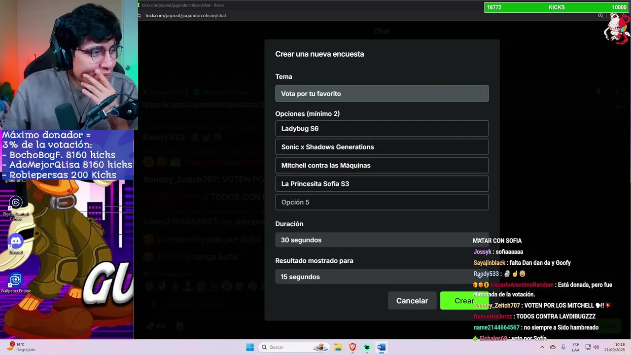
Task: Click the 'Opciones (mínimo 2)' label
Action: [x=307, y=114]
